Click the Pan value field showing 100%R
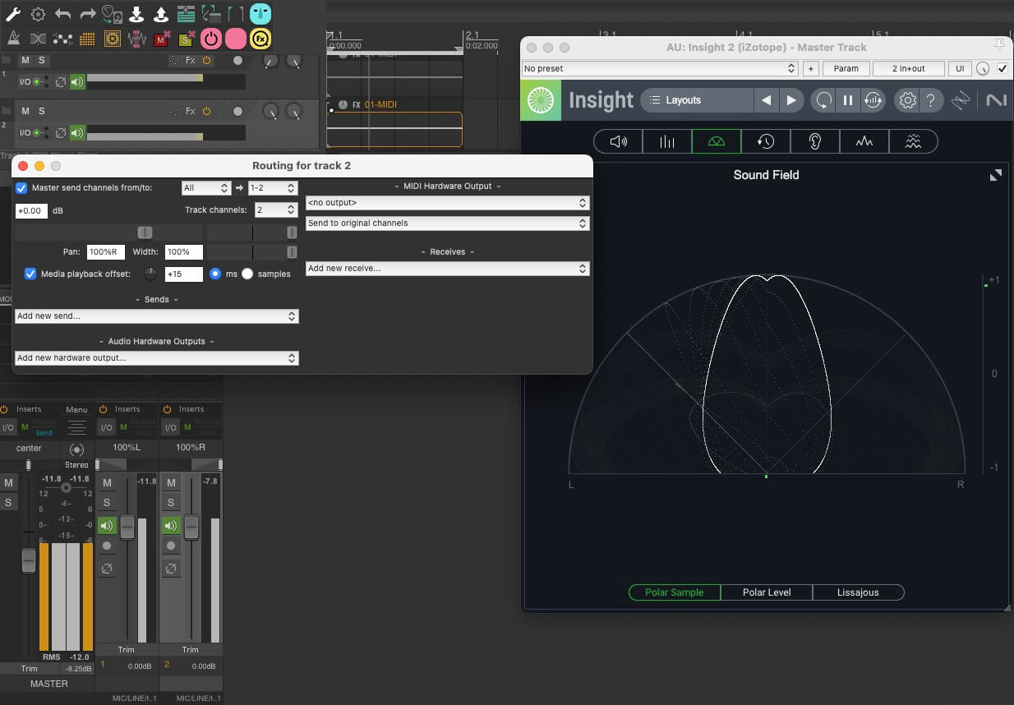Viewport: 1014px width, 705px height. tap(105, 252)
